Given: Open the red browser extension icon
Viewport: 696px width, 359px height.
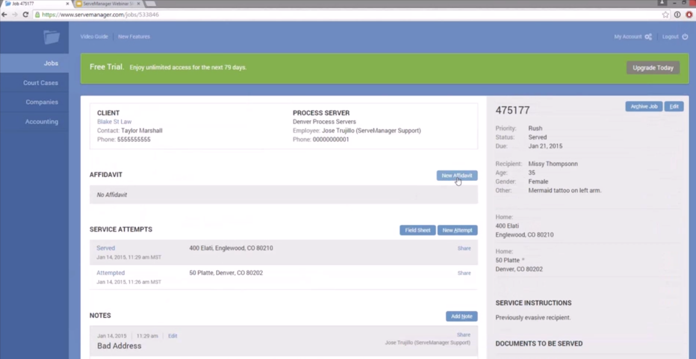Looking at the screenshot, I should pyautogui.click(x=690, y=16).
